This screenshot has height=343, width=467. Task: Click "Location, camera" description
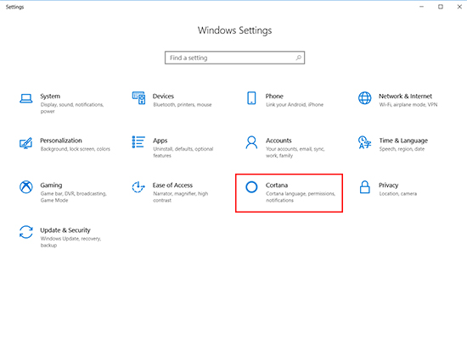point(398,194)
